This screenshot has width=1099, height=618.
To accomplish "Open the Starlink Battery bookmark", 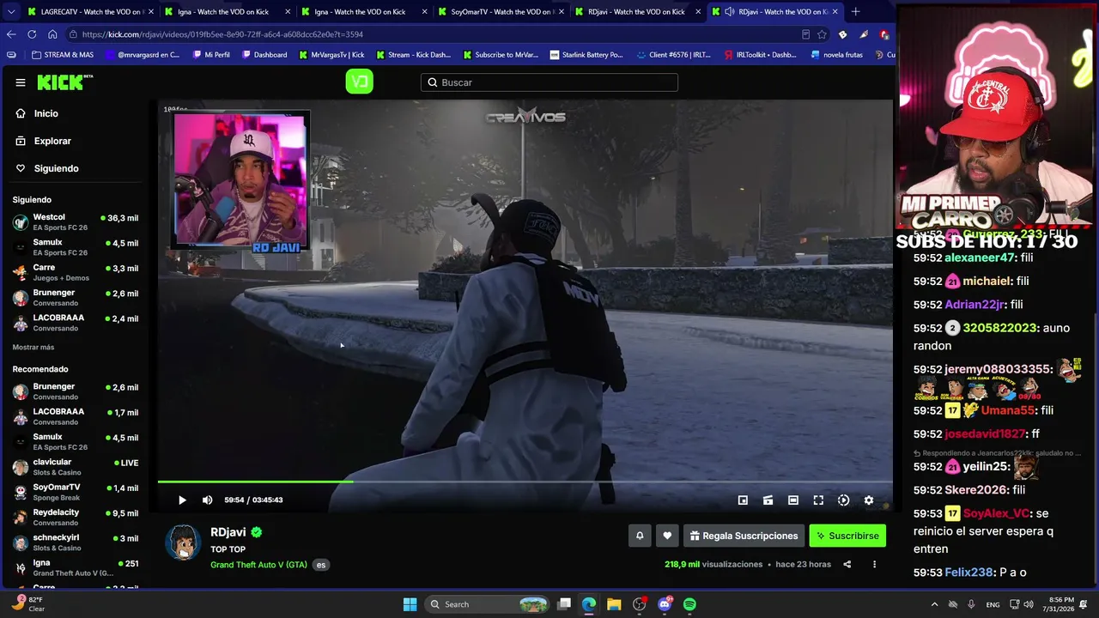I will pos(586,55).
